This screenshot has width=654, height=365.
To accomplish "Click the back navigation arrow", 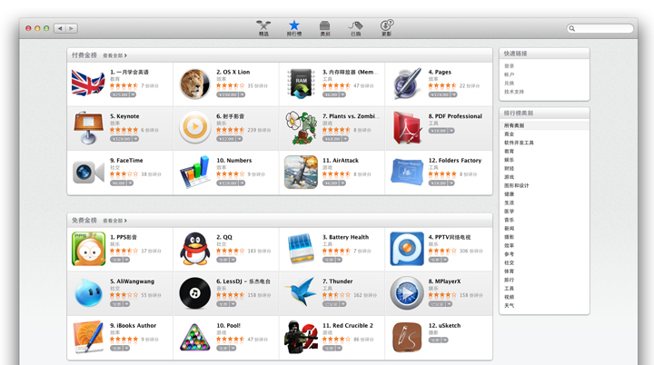I will point(60,29).
